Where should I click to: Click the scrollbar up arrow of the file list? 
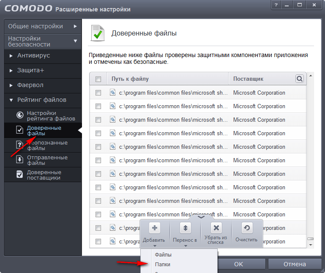coord(311,76)
